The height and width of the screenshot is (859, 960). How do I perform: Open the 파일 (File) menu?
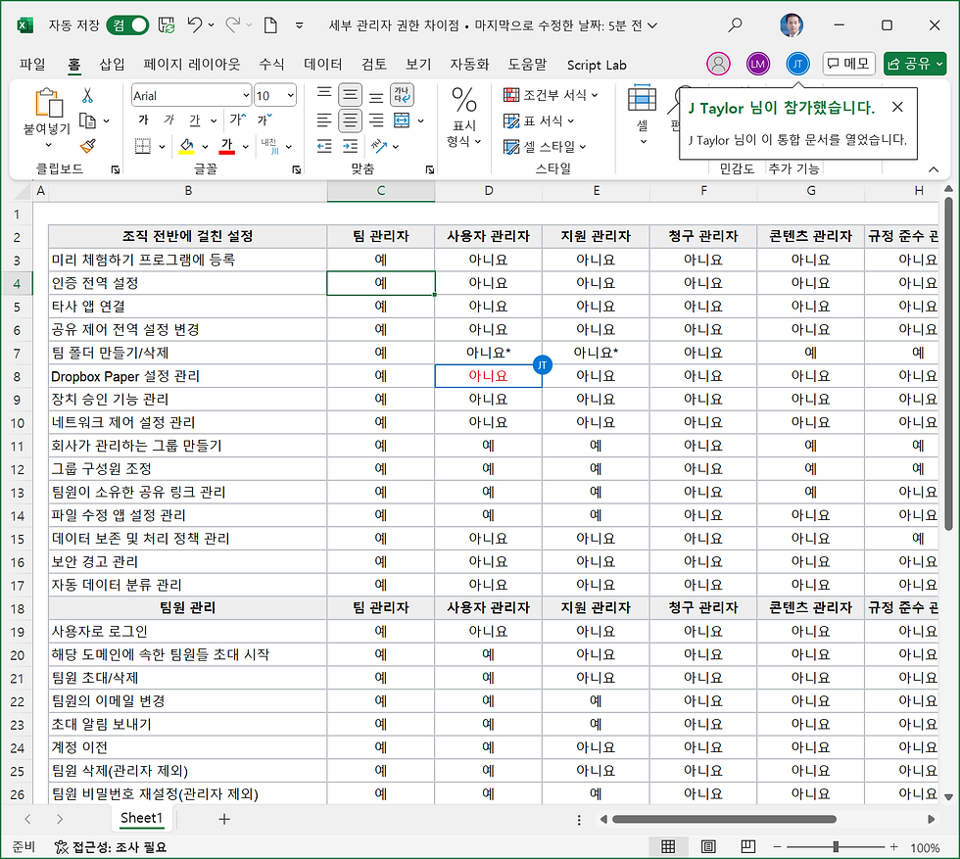tap(32, 65)
